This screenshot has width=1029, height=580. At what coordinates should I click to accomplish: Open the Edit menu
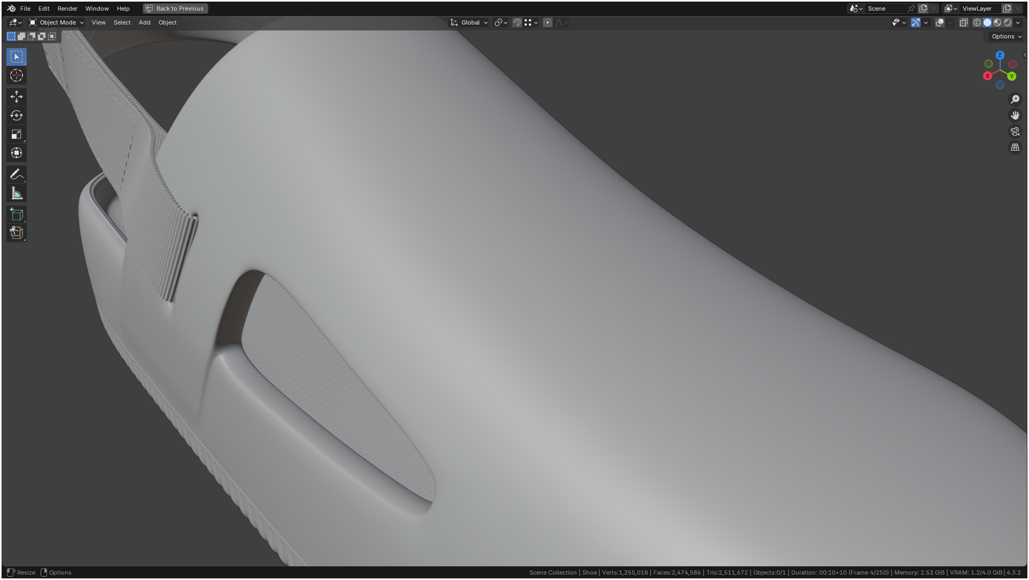click(x=44, y=9)
